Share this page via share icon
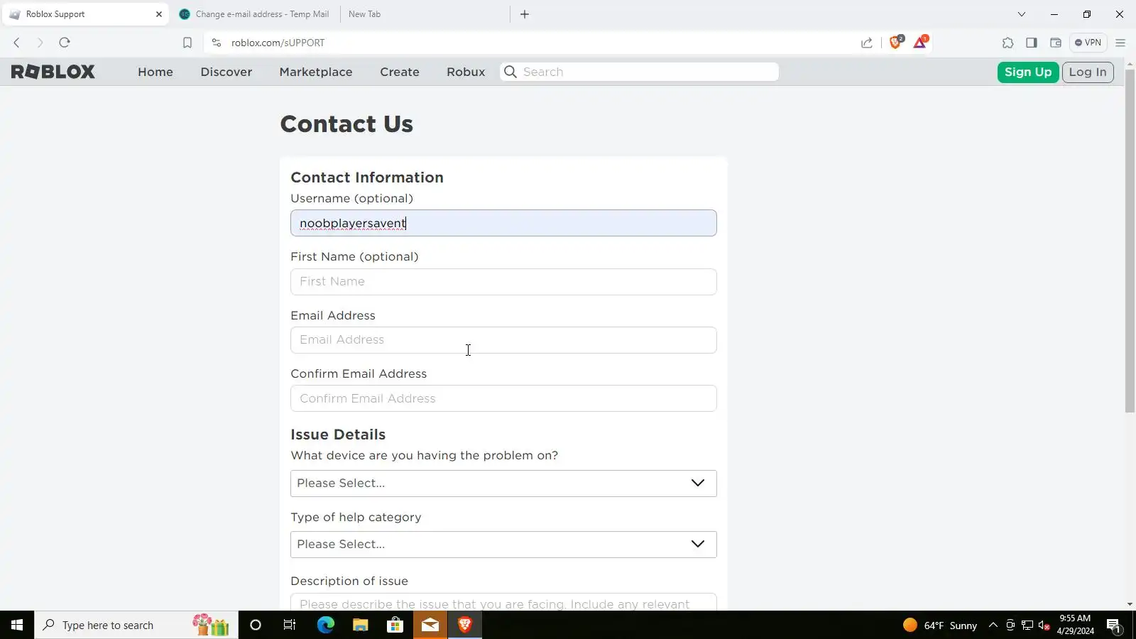 pos(867,43)
